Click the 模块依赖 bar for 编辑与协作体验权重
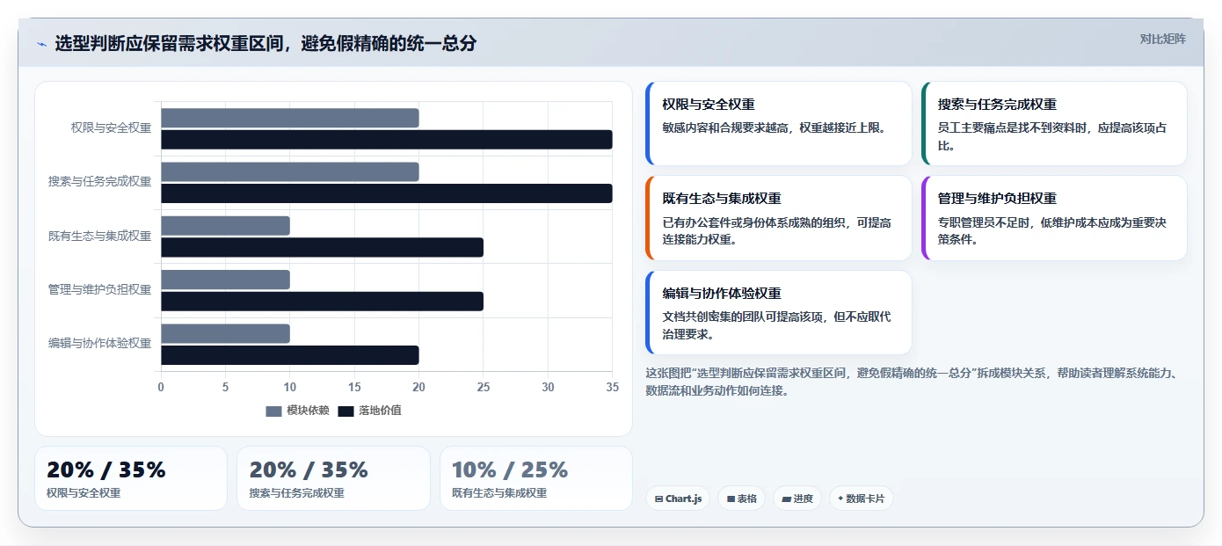This screenshot has width=1222, height=546. 225,333
